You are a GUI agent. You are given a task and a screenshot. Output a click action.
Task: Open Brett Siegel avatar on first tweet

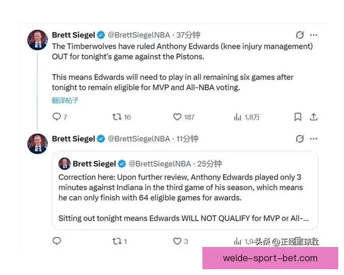37,40
